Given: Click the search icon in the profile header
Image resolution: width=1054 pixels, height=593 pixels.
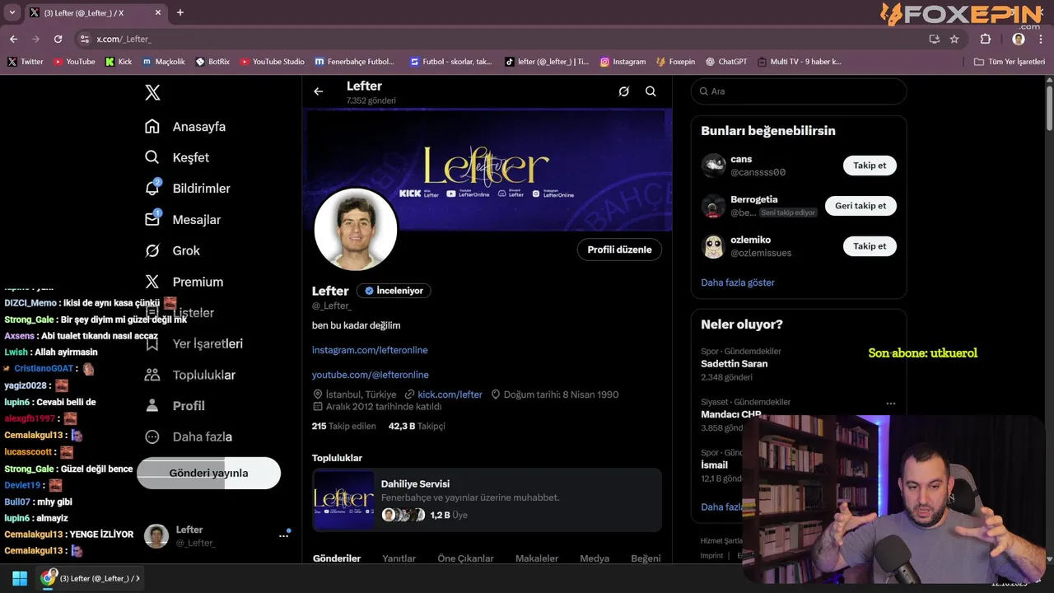Looking at the screenshot, I should pyautogui.click(x=651, y=91).
